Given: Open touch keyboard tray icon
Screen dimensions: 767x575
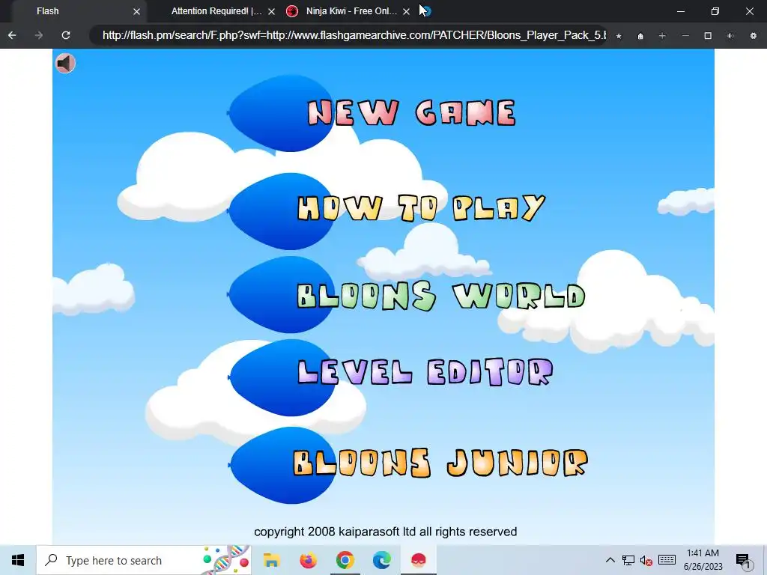Looking at the screenshot, I should [667, 560].
